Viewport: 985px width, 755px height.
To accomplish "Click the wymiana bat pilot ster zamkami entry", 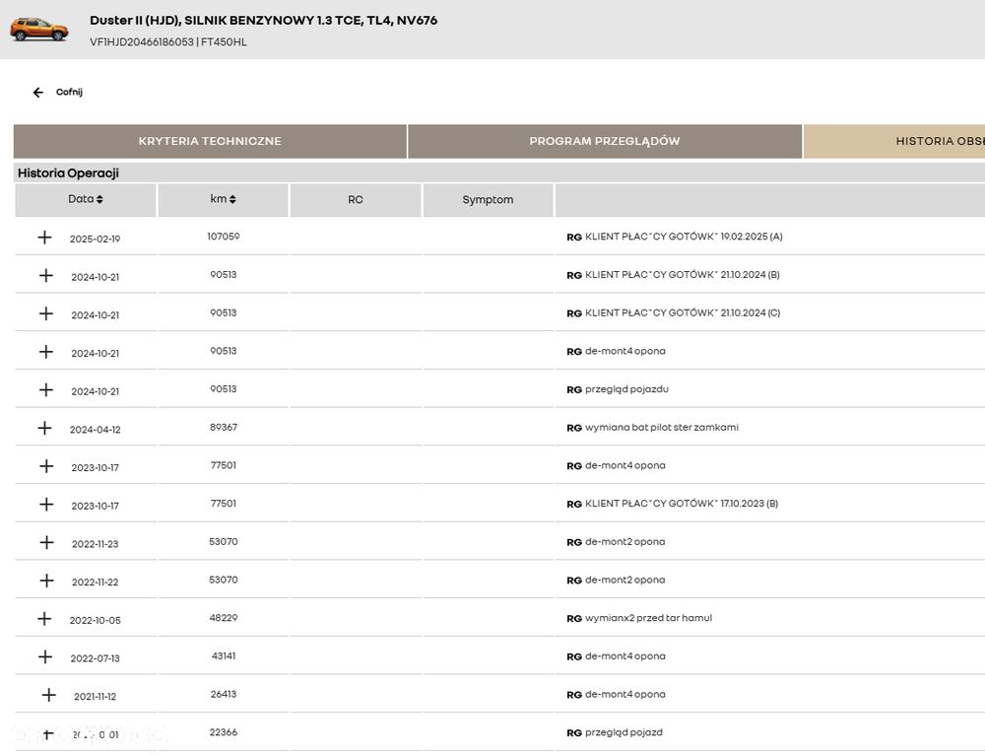I will 661,428.
